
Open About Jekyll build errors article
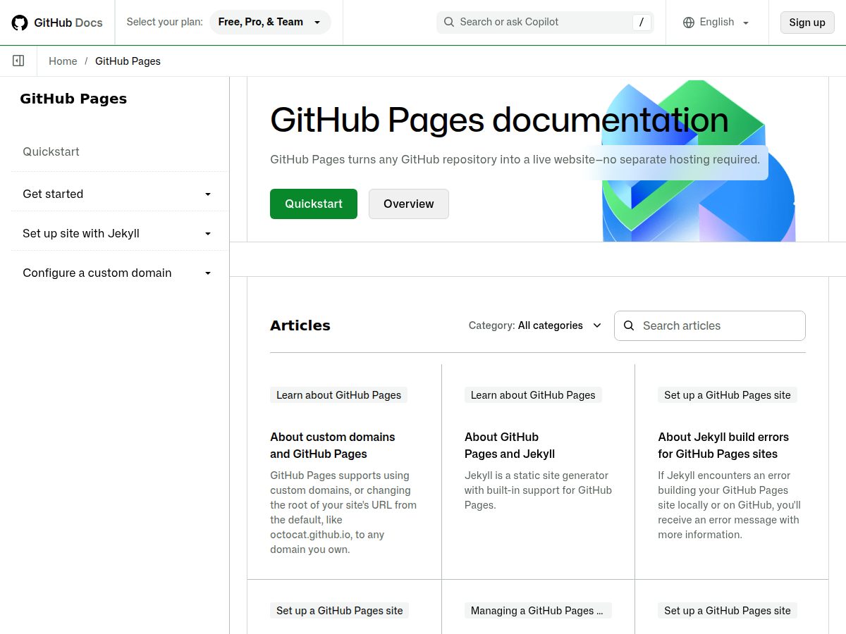[x=723, y=445]
